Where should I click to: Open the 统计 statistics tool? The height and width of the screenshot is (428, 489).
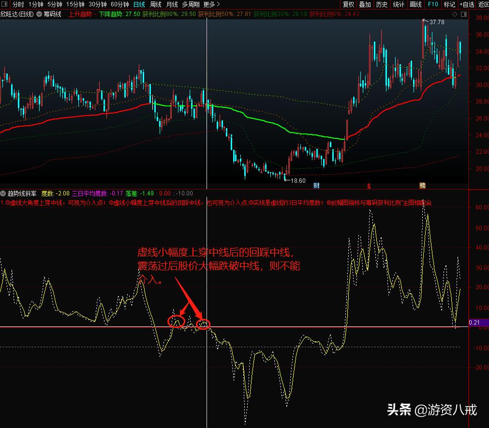pyautogui.click(x=398, y=4)
